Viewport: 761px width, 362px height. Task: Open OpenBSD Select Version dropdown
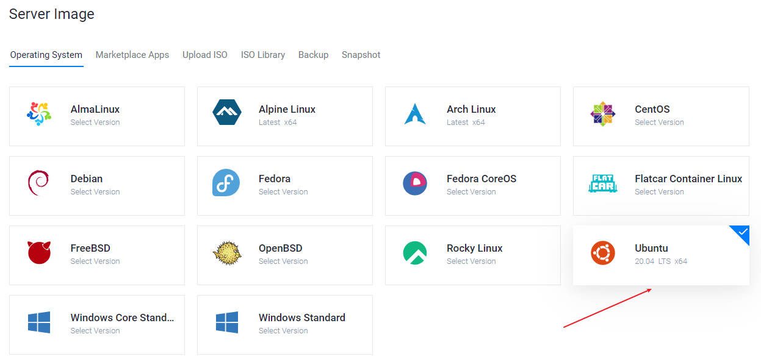pyautogui.click(x=283, y=261)
